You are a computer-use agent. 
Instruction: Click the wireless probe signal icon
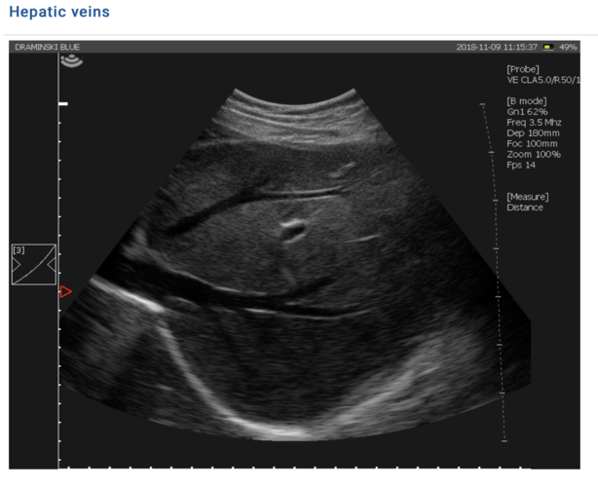pyautogui.click(x=71, y=61)
